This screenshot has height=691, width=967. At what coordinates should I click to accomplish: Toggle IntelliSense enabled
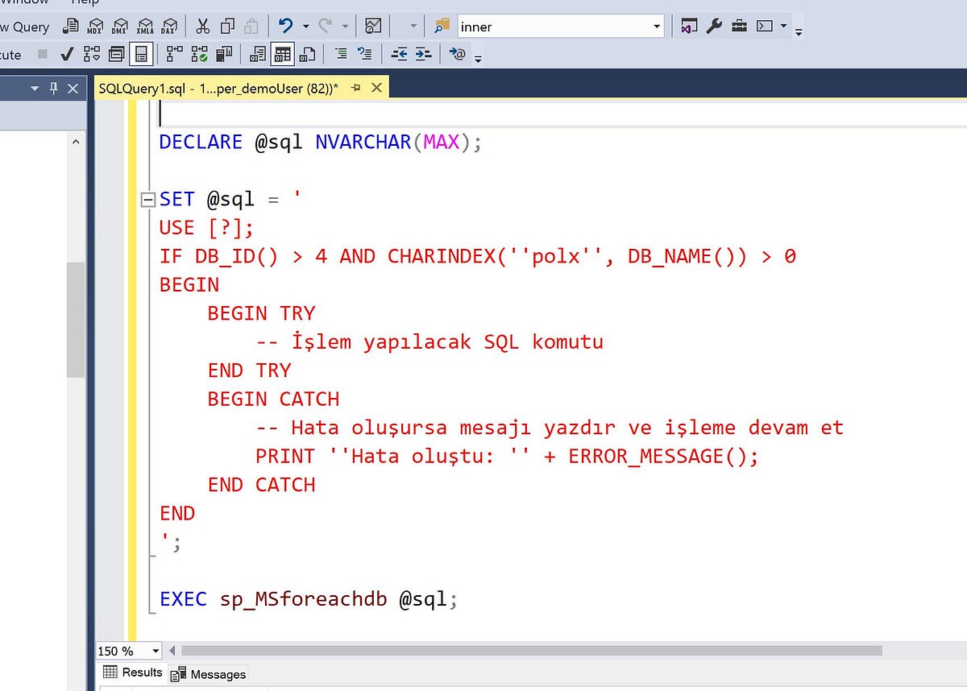click(141, 55)
